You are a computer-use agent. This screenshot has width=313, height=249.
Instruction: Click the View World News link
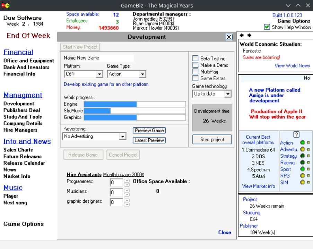pos(292,65)
